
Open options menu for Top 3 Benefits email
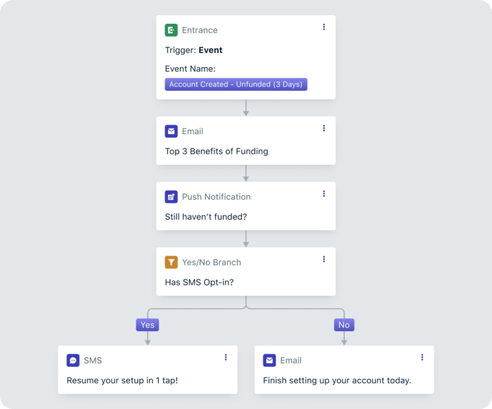pyautogui.click(x=324, y=128)
